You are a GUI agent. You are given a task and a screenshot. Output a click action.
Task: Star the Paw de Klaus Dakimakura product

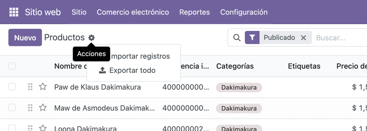coord(43,87)
